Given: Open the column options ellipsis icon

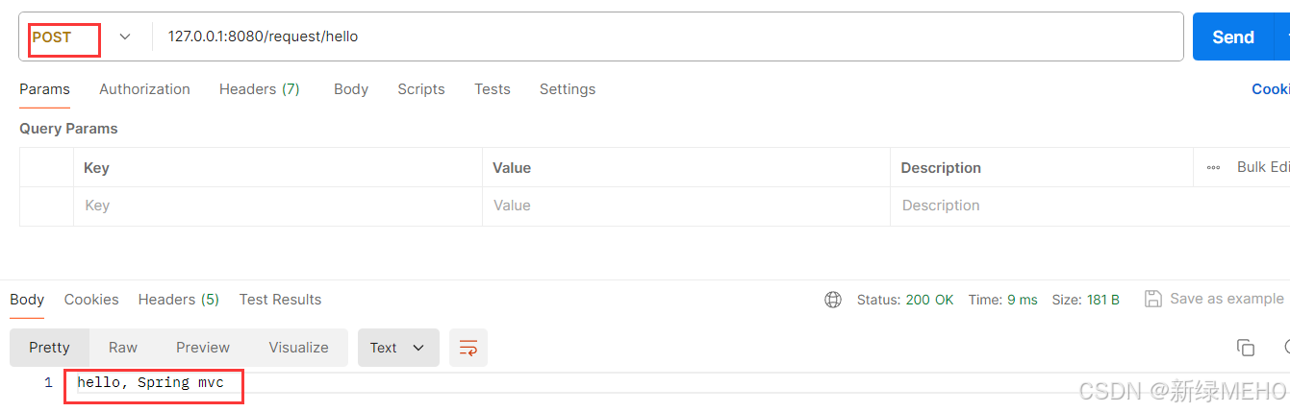Looking at the screenshot, I should (x=1213, y=167).
